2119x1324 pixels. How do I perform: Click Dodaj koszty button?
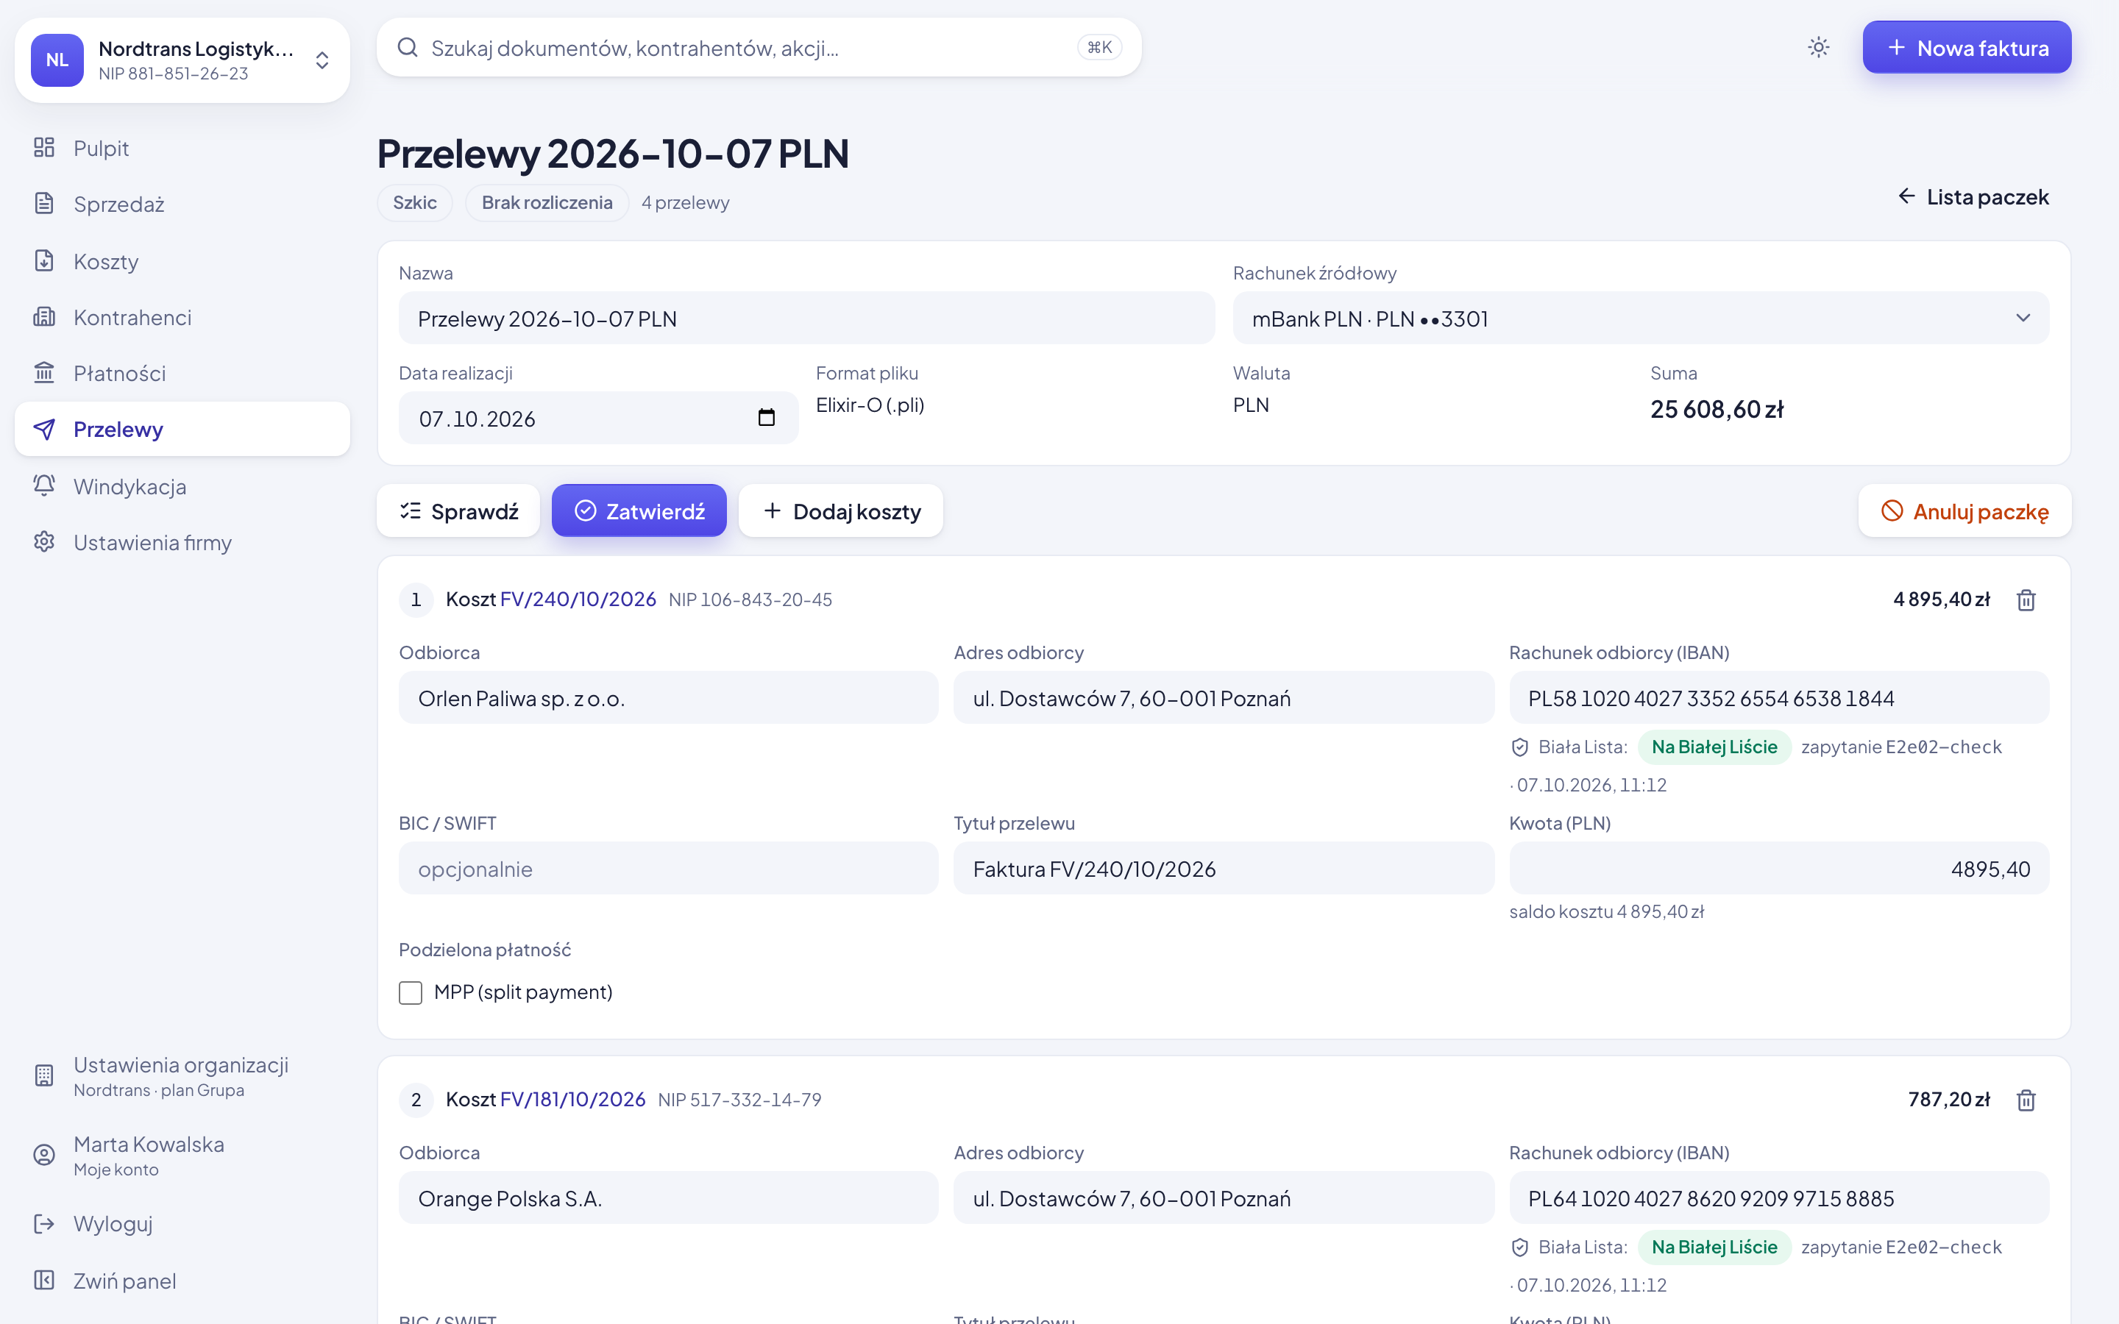click(840, 510)
